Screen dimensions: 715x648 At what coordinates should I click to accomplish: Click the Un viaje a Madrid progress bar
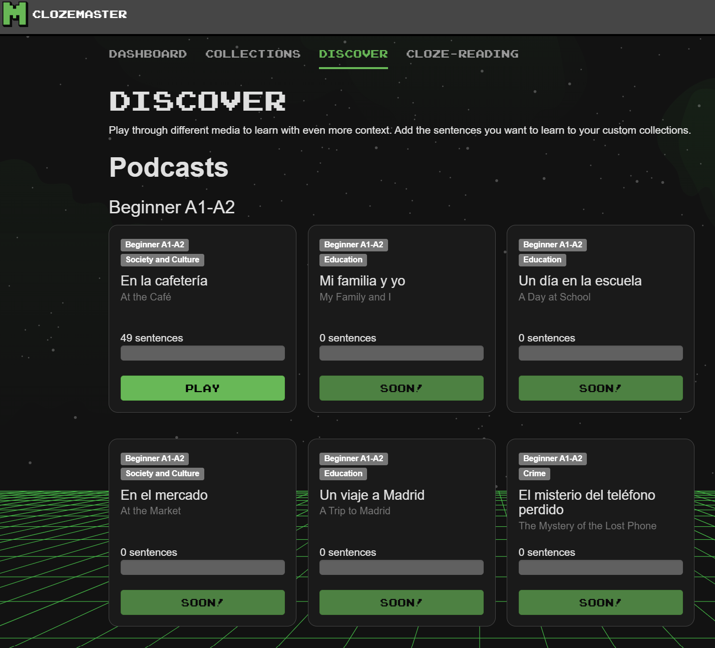(x=401, y=567)
